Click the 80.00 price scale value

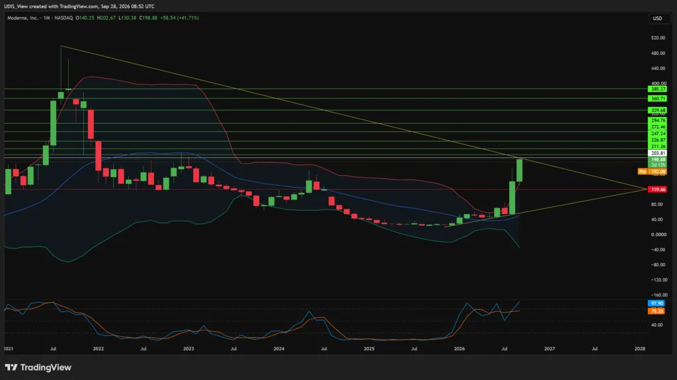click(x=658, y=204)
